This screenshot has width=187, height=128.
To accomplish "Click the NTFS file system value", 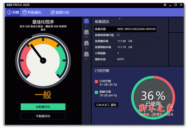I will (121, 59).
